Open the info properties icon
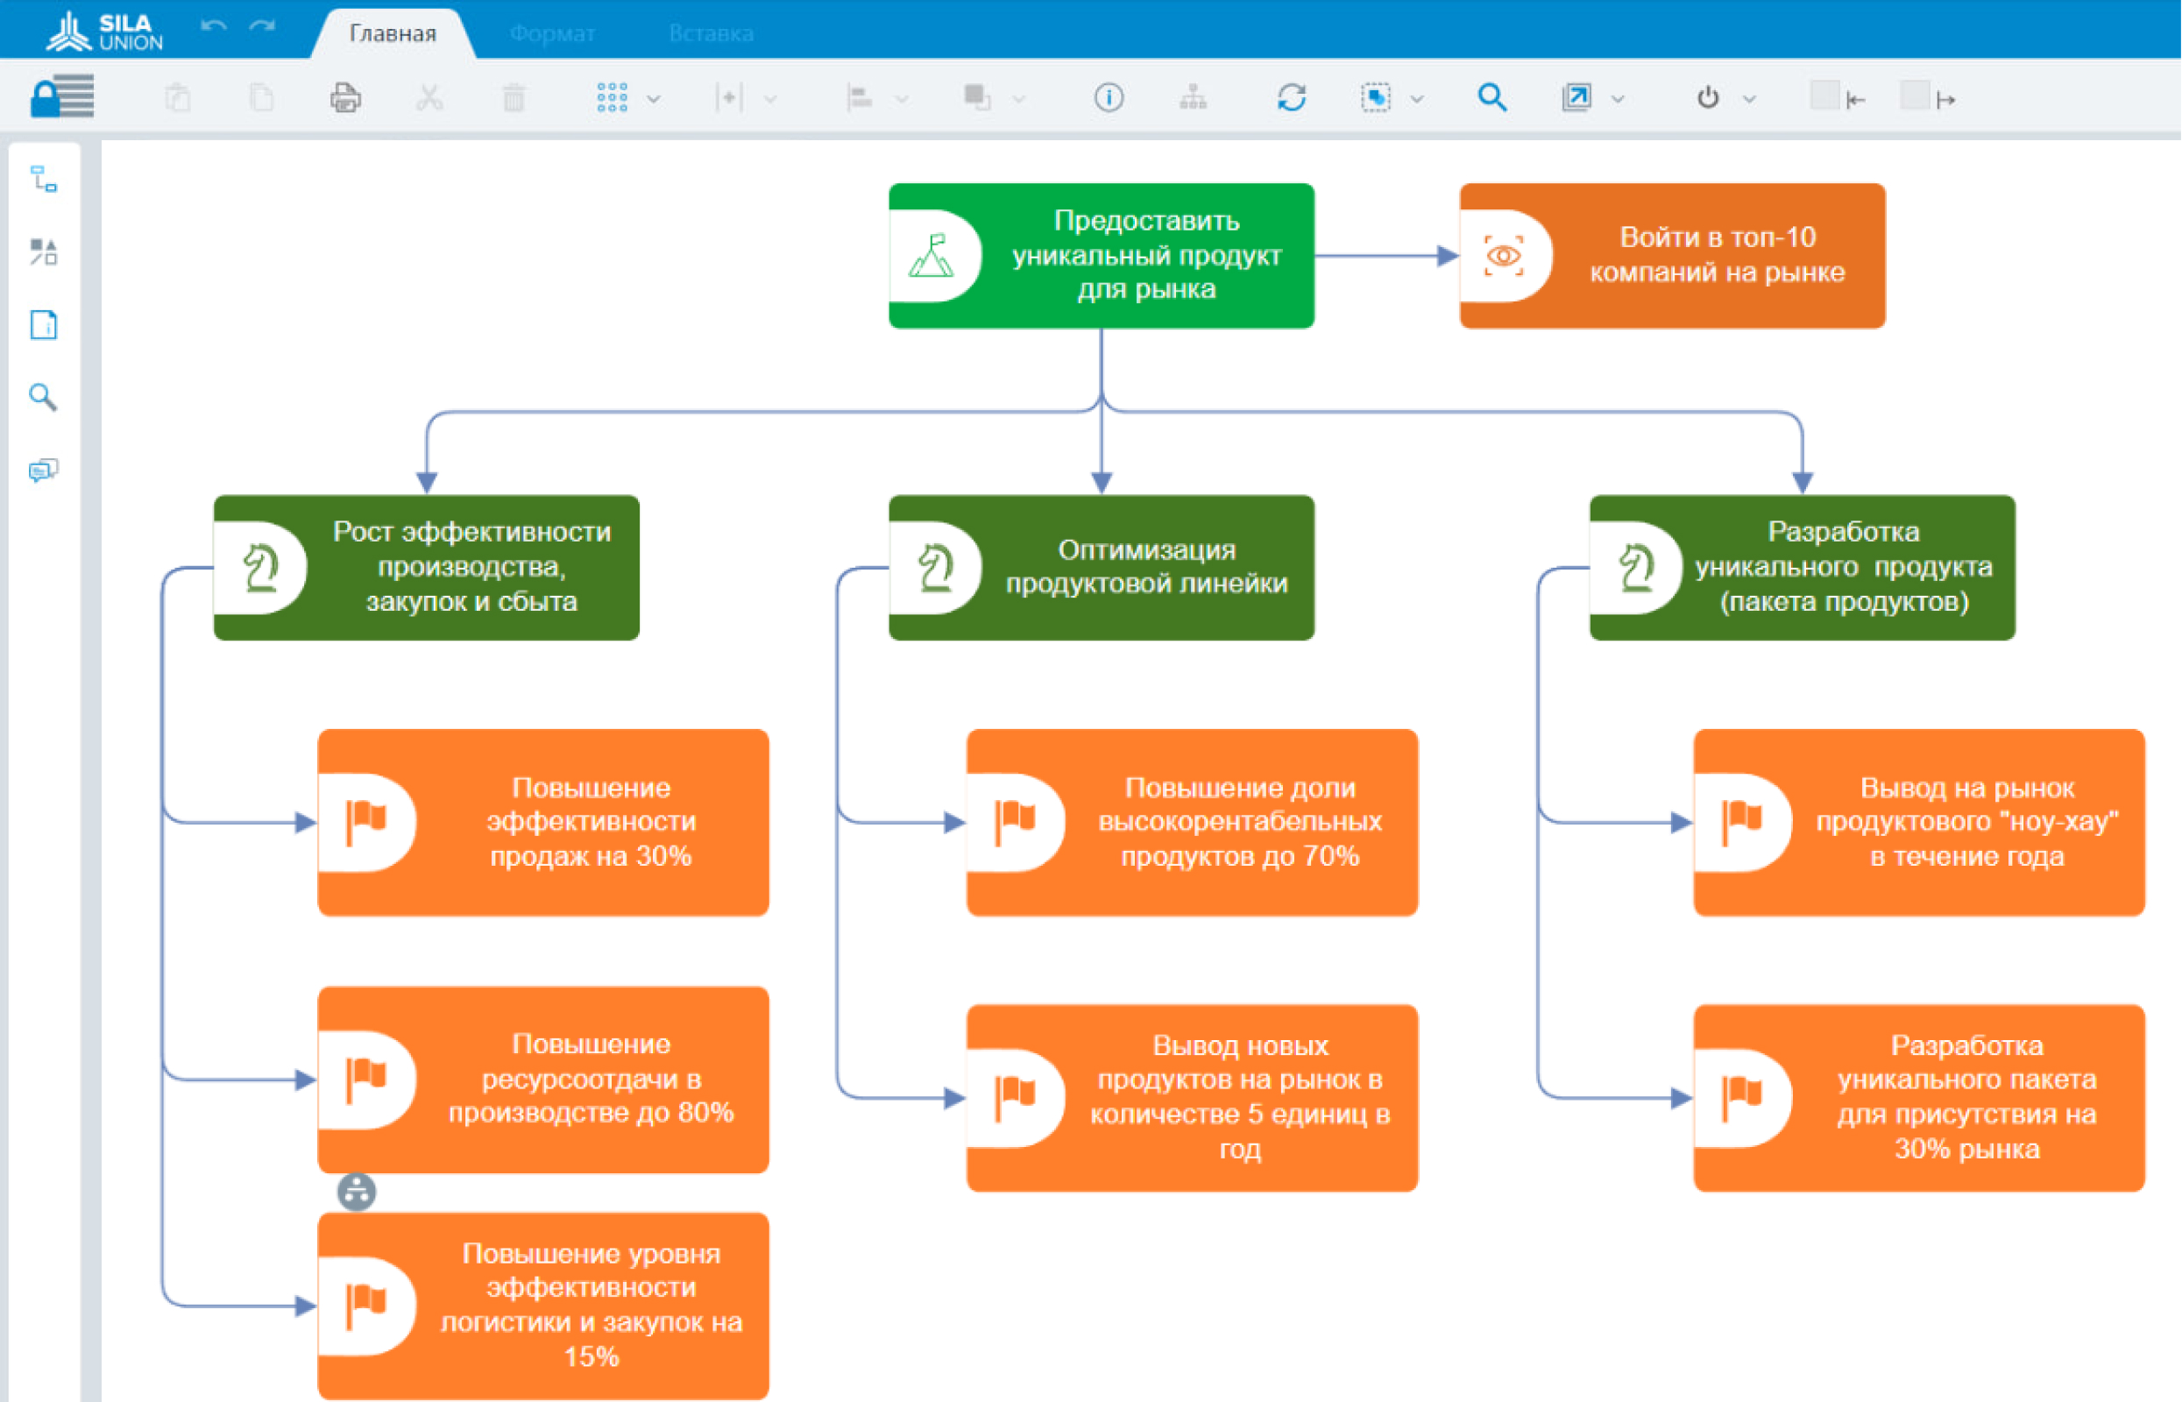 tap(1108, 97)
